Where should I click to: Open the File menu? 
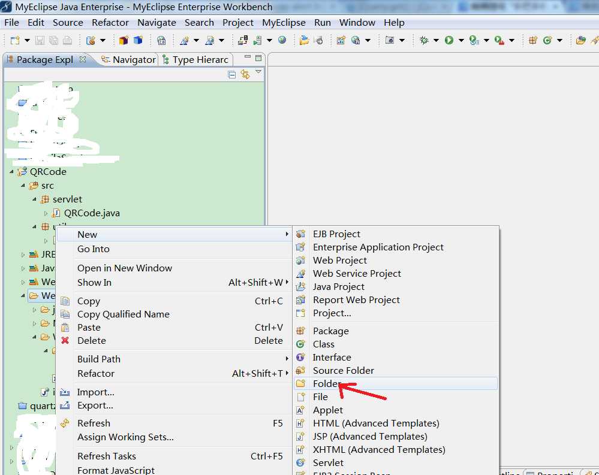11,23
